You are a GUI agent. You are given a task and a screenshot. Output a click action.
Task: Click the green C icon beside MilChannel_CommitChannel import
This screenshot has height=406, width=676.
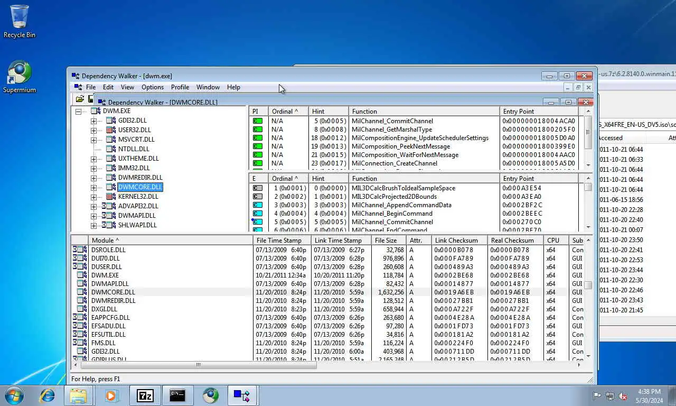point(258,121)
